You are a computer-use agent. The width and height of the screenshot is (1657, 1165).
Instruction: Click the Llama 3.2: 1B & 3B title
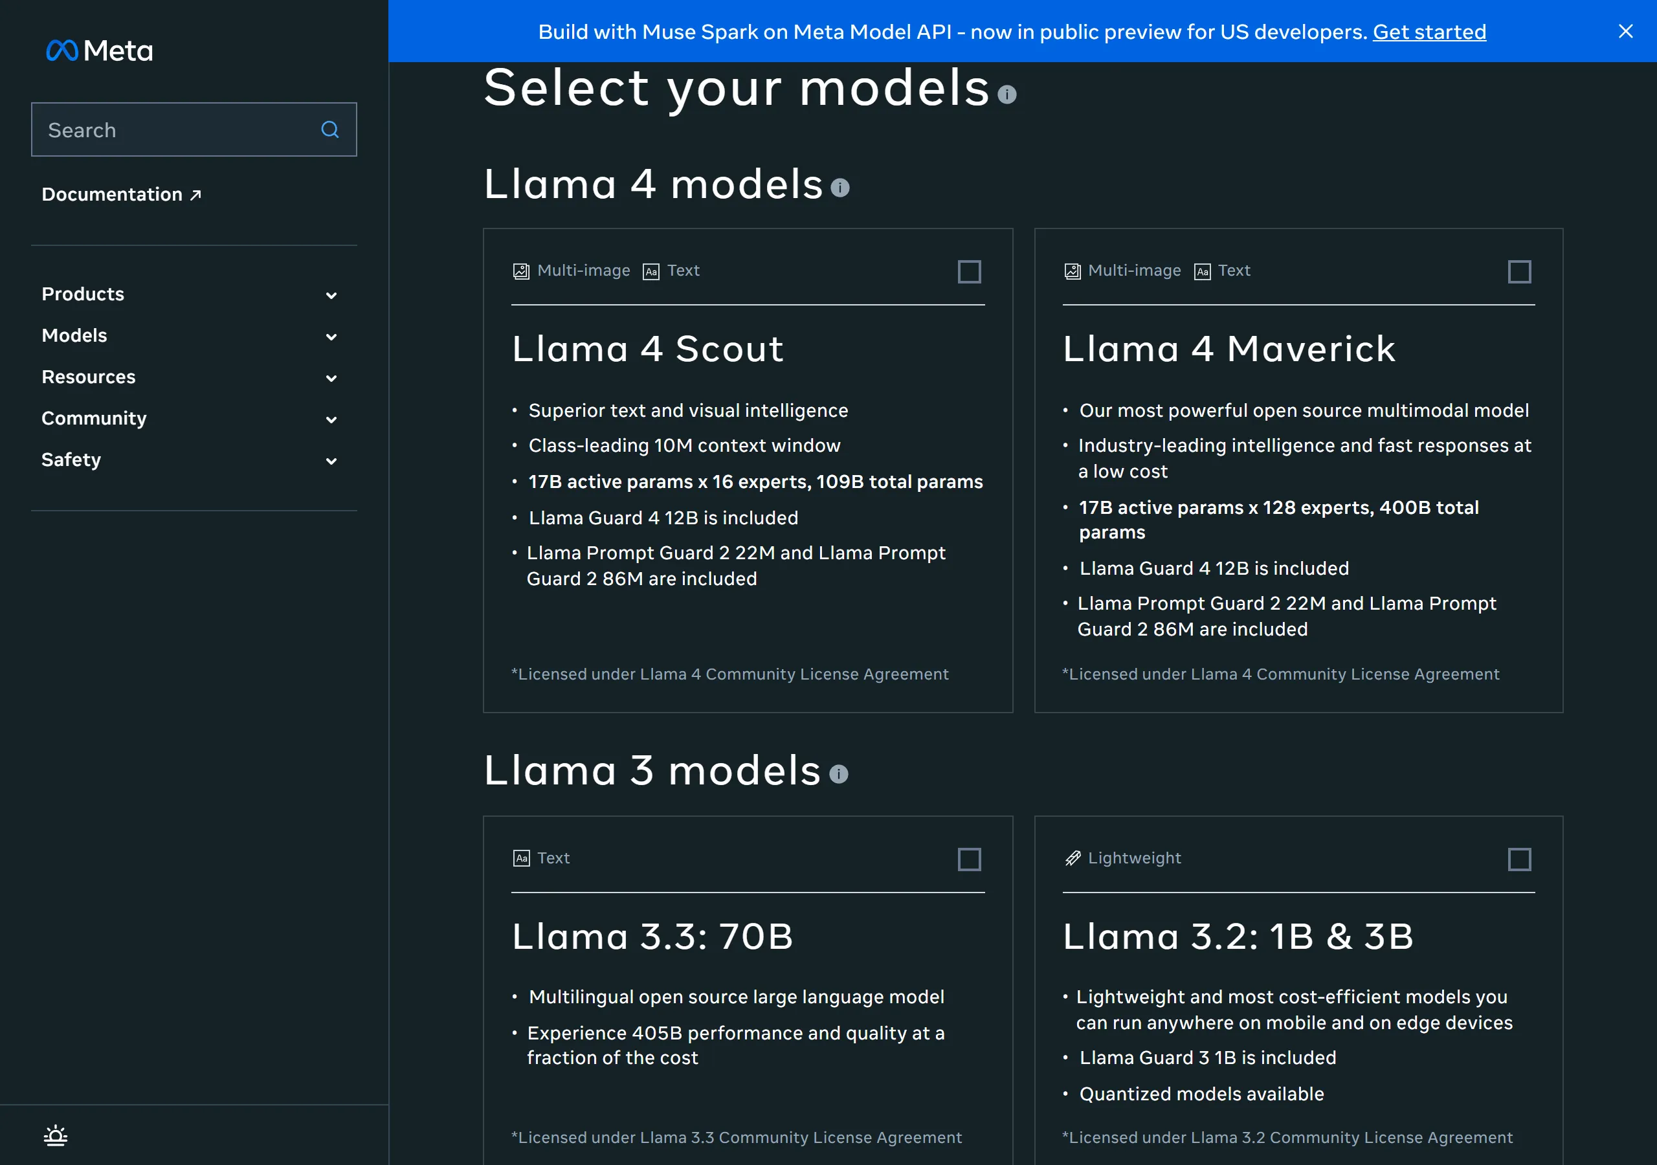pos(1238,936)
